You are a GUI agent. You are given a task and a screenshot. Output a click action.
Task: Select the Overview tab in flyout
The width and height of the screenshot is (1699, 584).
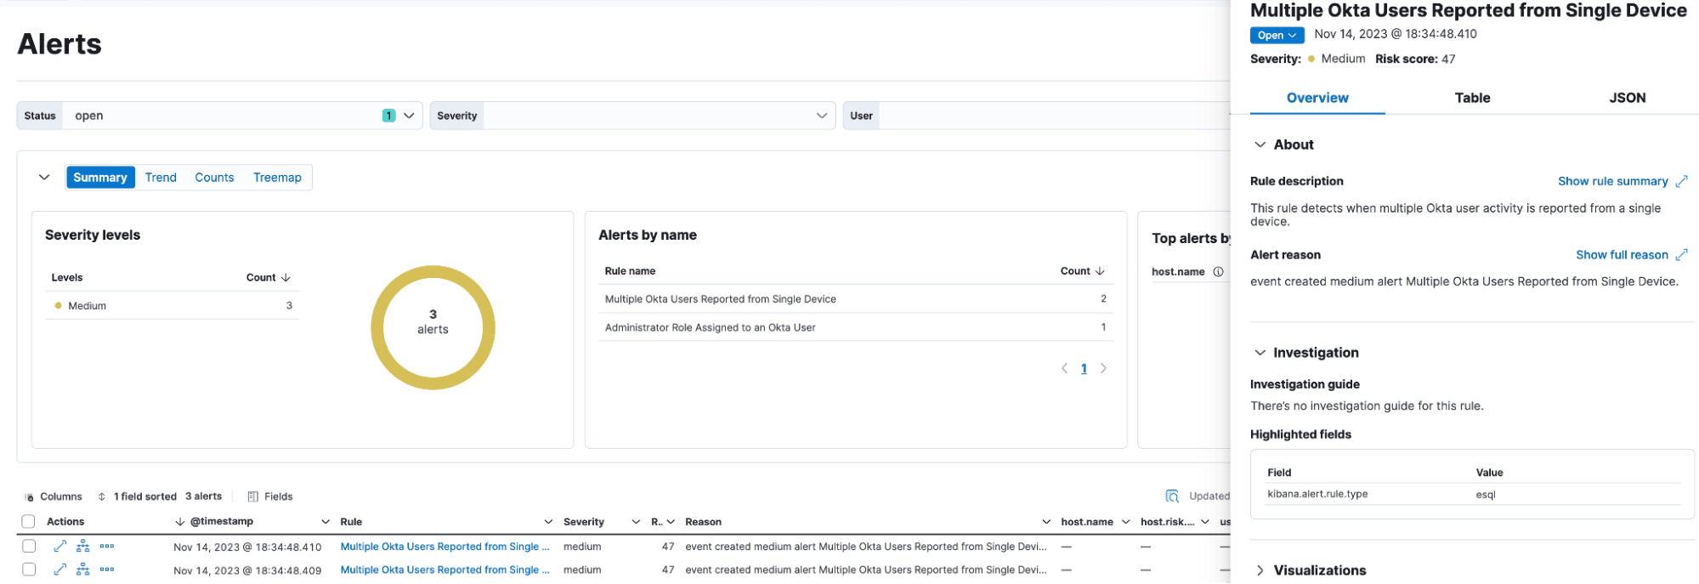[x=1317, y=98]
